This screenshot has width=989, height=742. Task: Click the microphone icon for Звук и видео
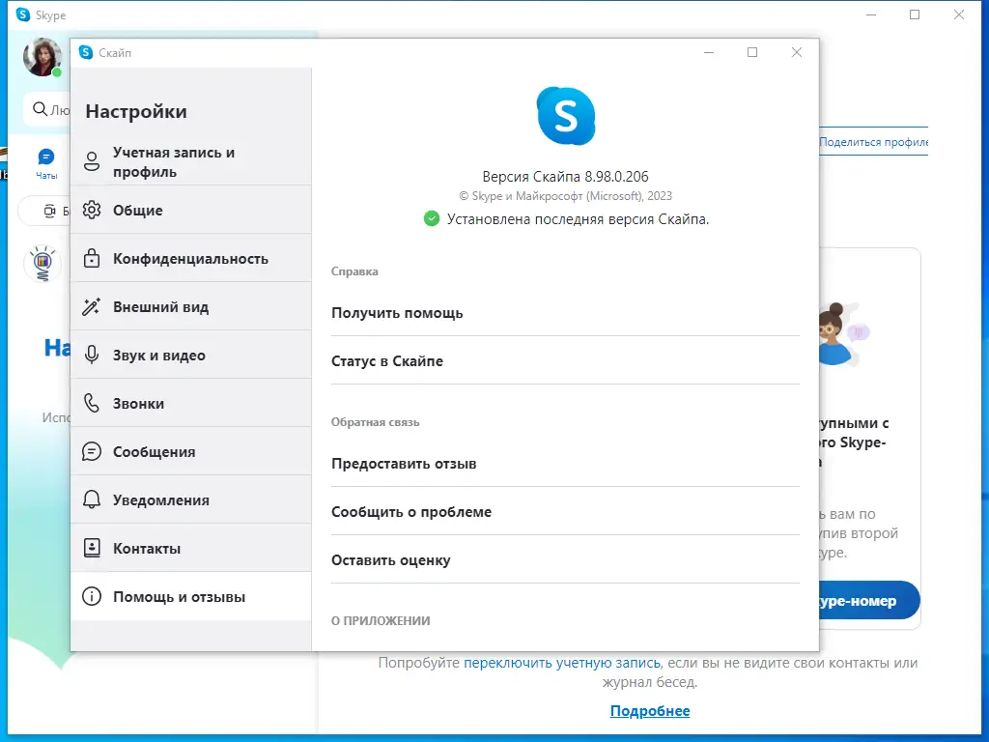pos(92,355)
